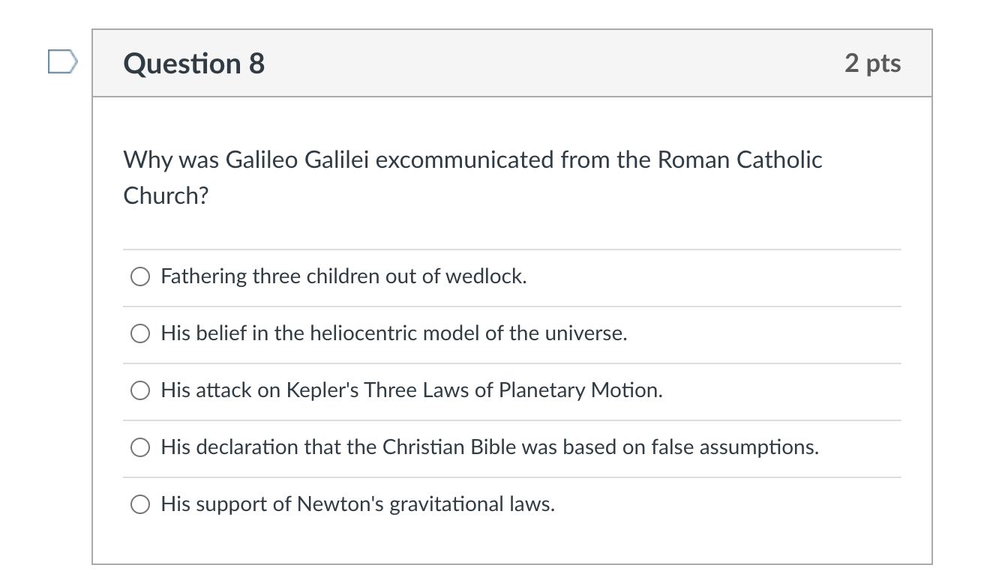Screen dimensions: 981x586
Task: Select the Newton's gravitational laws radio button
Action: click(140, 505)
